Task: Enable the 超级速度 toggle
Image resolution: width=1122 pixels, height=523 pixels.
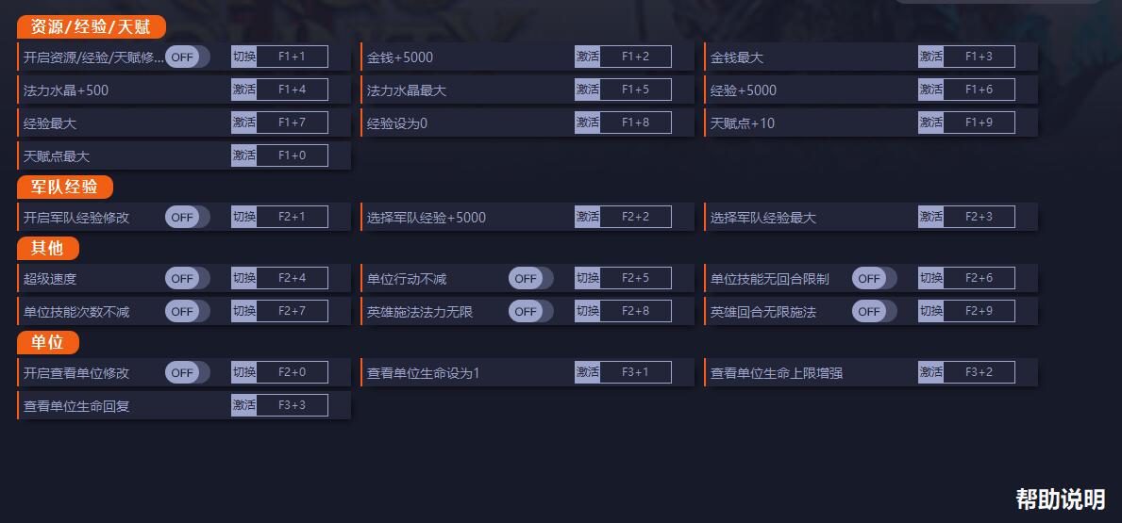Action: tap(188, 279)
